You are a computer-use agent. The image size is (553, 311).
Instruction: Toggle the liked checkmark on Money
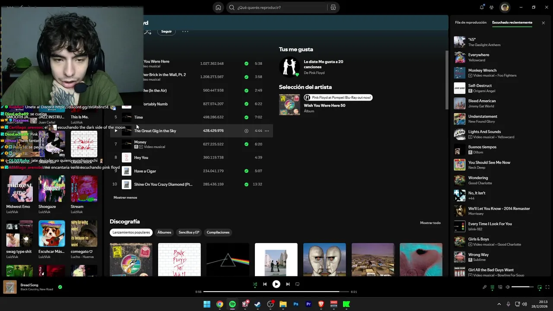(246, 144)
